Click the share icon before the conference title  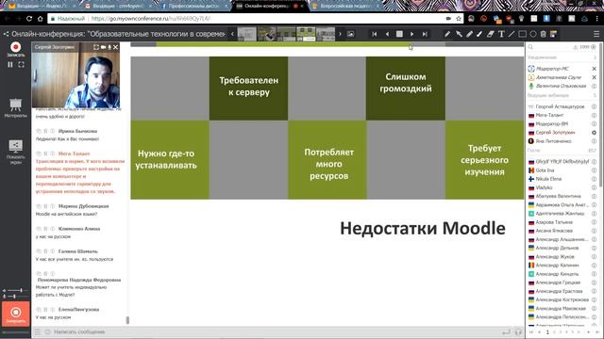tap(6, 34)
